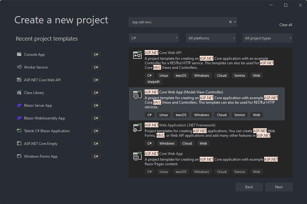Click the Windows Forms App icon
This screenshot has height=204, width=307.
coord(19,156)
